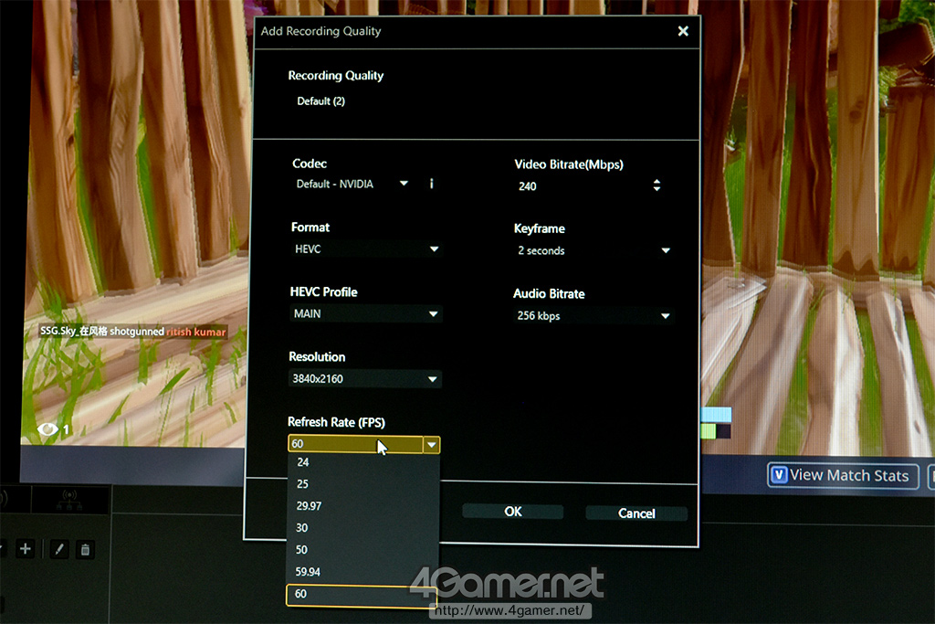
Task: Click the Cancel button
Action: pos(636,513)
